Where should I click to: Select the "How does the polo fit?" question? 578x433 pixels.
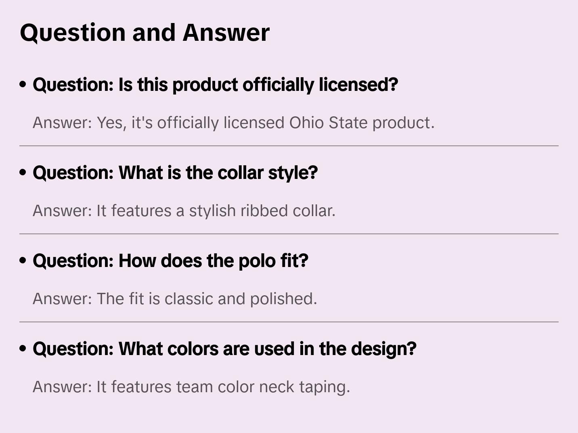pos(170,261)
